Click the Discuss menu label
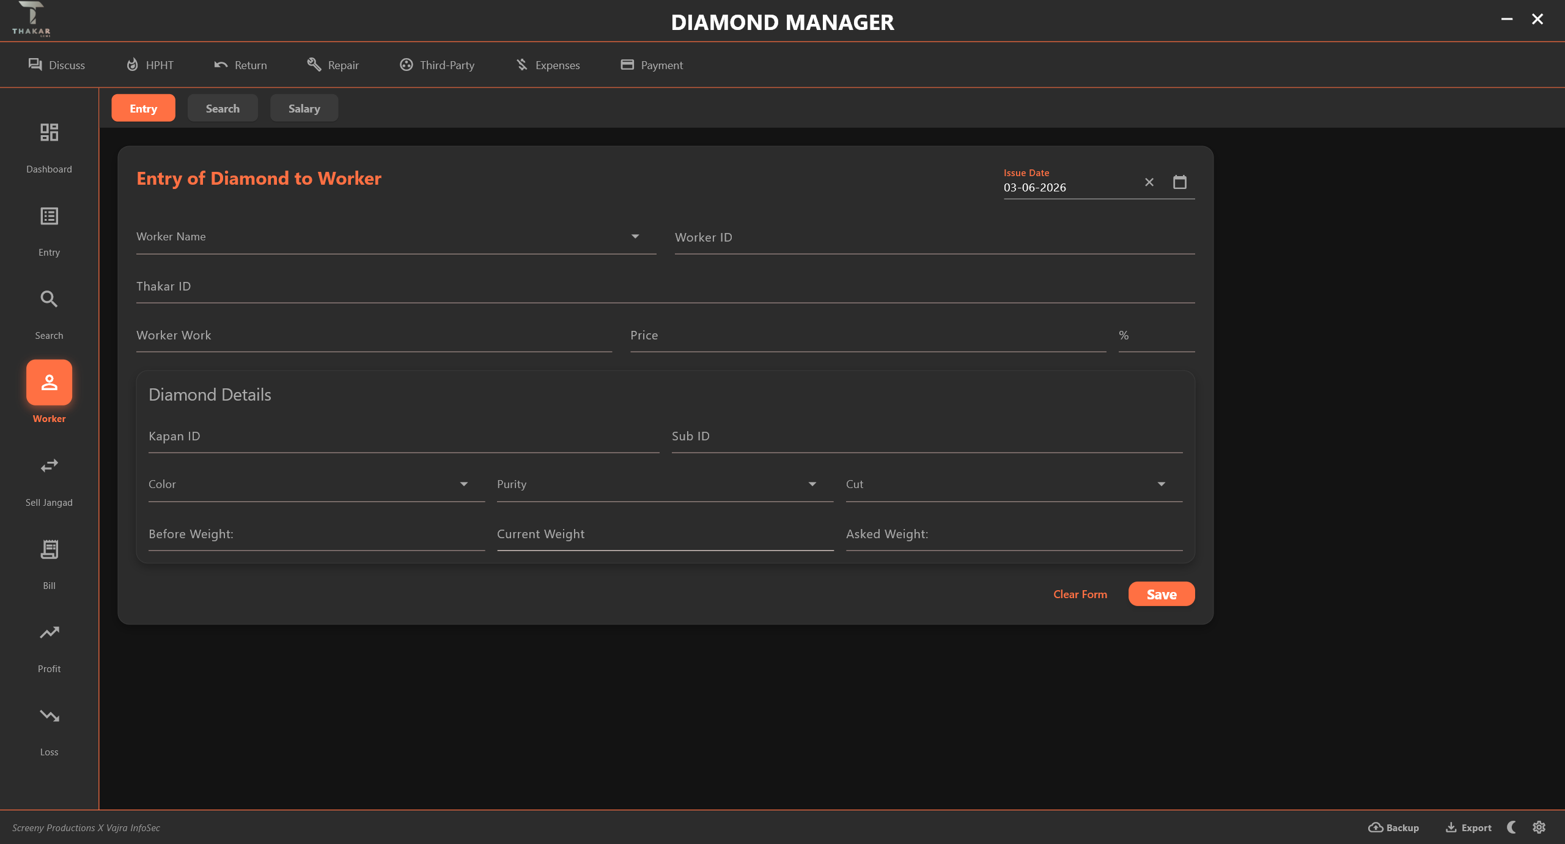This screenshot has width=1565, height=844. tap(67, 65)
